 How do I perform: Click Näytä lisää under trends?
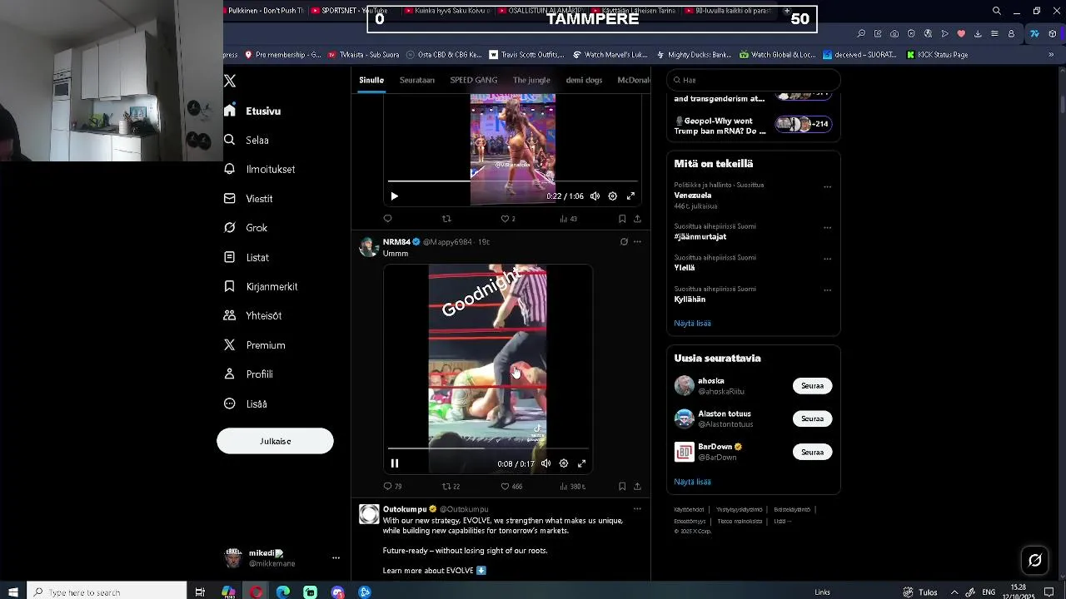click(x=692, y=323)
